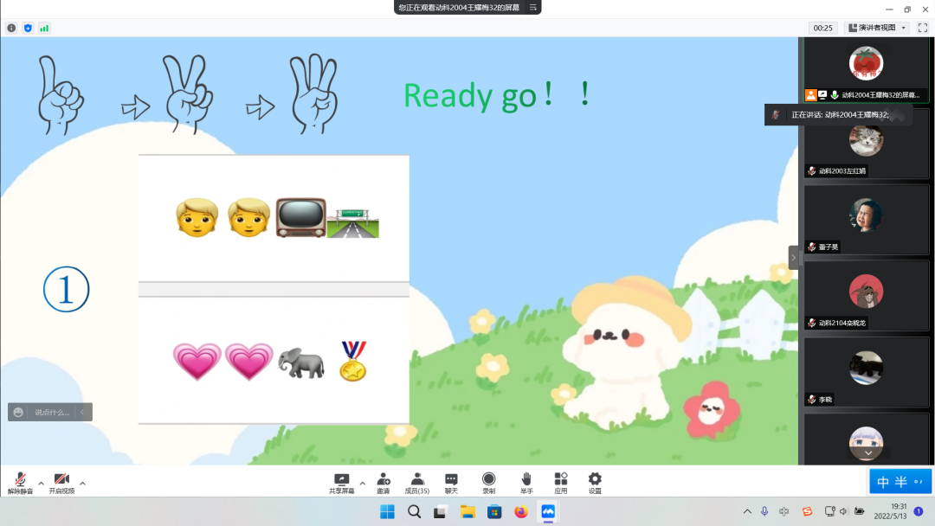The image size is (935, 526).
Task: Open the 演讲者视图 layout dropdown
Action: click(x=877, y=28)
